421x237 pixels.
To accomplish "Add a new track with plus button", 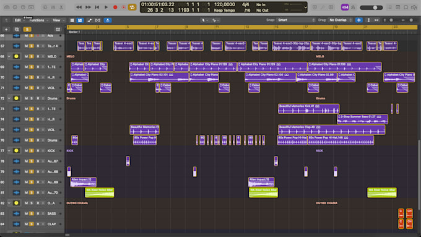I will coord(6,29).
